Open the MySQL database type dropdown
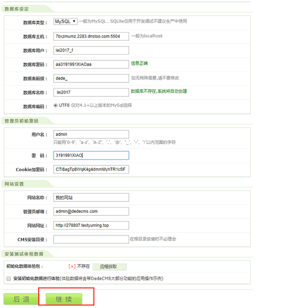The width and height of the screenshot is (288, 308). coord(66,21)
